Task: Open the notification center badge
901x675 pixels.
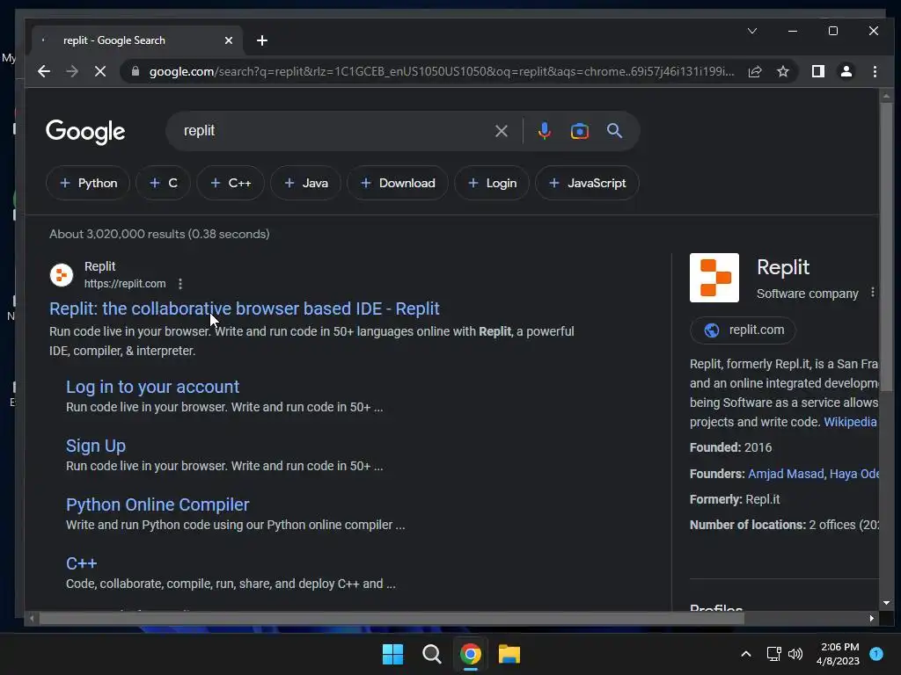Action: [876, 654]
